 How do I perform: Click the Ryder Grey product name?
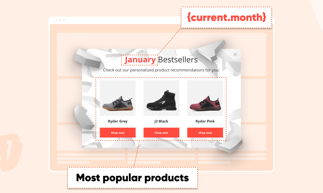point(118,121)
